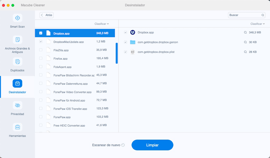270x158 pixels.
Task: Click file icon of FolxAgent.app
Action: point(49,67)
